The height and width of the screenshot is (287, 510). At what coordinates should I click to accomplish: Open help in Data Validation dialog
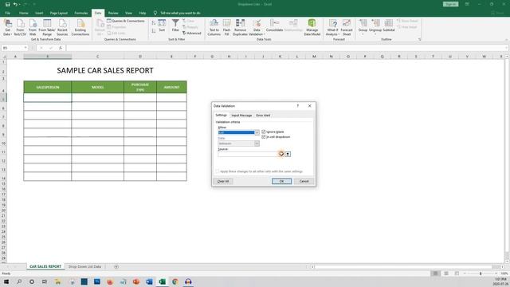point(297,106)
